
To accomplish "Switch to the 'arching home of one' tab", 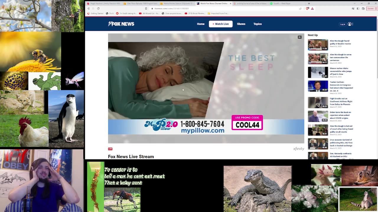I will pos(250,4).
